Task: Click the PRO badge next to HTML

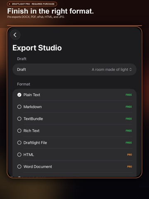Action: pos(130,155)
